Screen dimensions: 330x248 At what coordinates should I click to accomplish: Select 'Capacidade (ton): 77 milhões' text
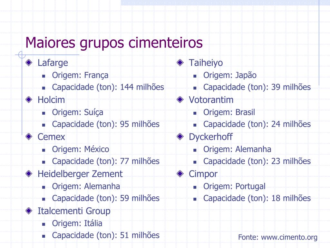click(106, 161)
